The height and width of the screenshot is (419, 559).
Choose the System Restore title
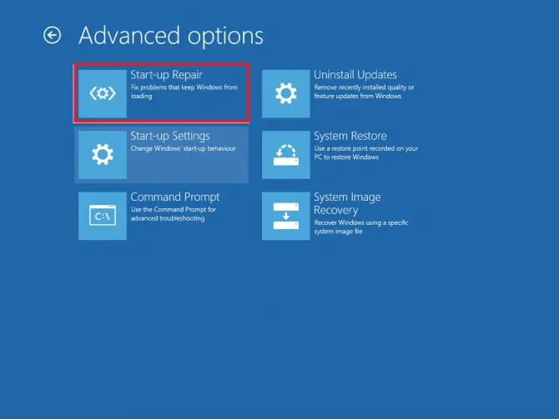tap(350, 136)
